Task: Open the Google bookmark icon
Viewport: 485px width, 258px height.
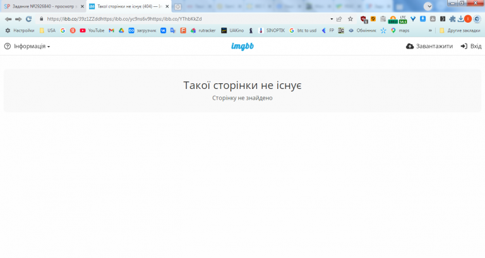Action: pyautogui.click(x=63, y=30)
